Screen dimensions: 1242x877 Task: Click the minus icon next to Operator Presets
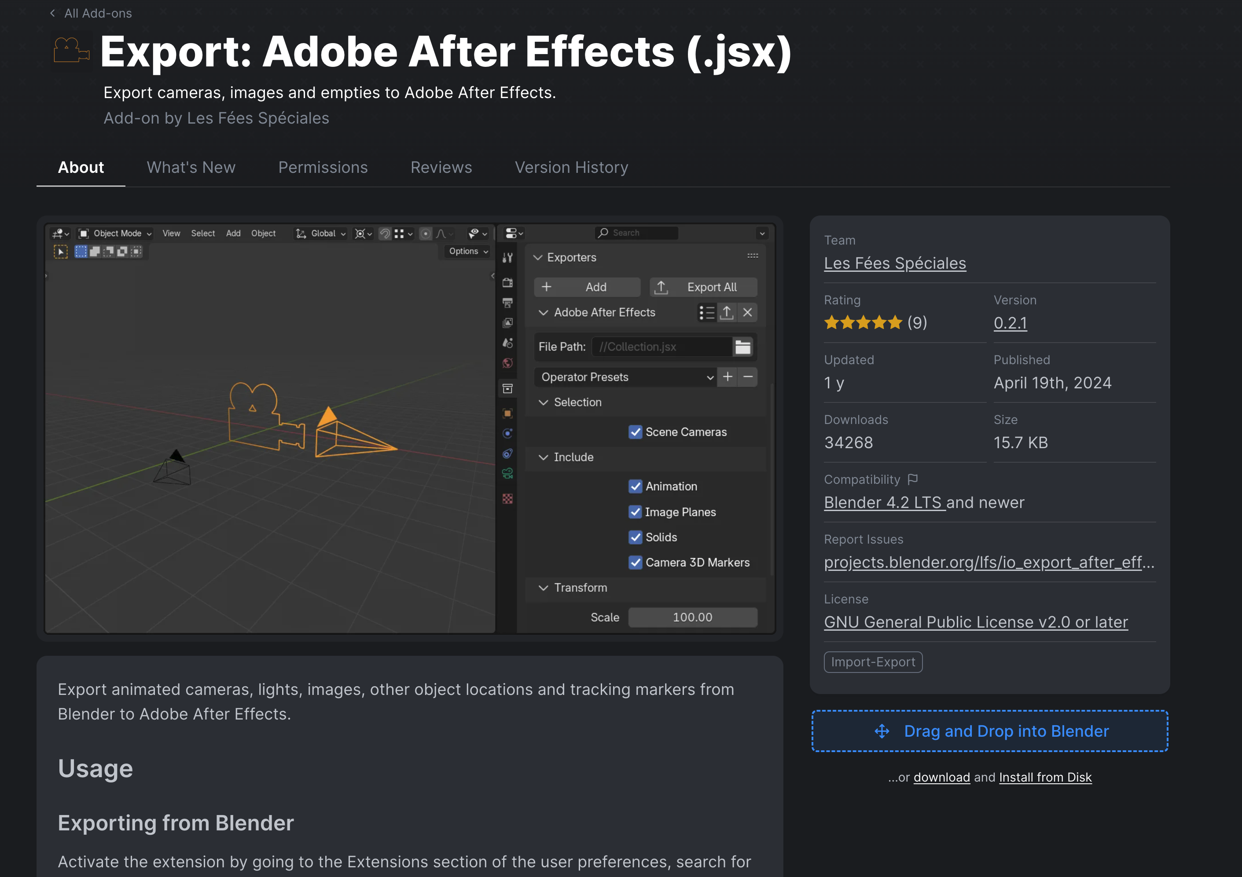tap(748, 377)
